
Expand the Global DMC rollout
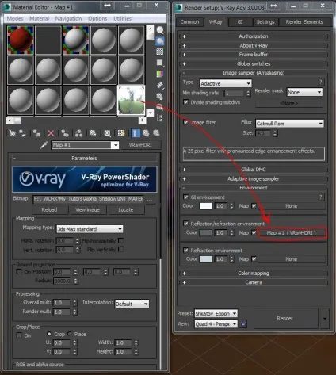254,170
